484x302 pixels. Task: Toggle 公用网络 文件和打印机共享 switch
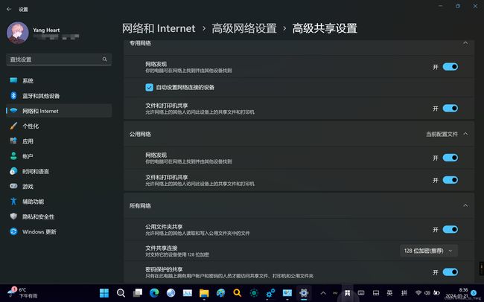click(450, 180)
